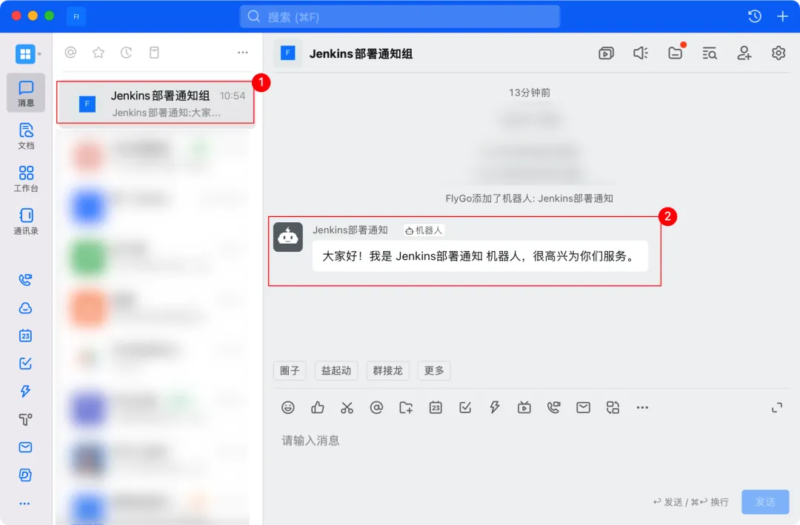Open the 圈子 quick action

tap(290, 370)
